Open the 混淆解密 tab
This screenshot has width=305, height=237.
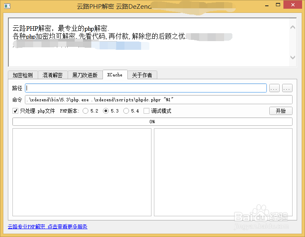(53, 75)
